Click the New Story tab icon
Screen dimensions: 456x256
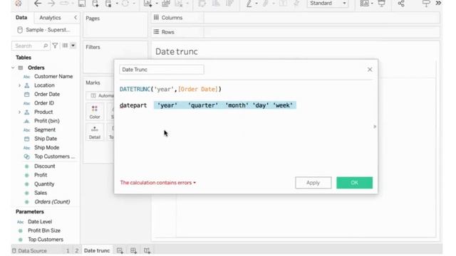point(147,250)
